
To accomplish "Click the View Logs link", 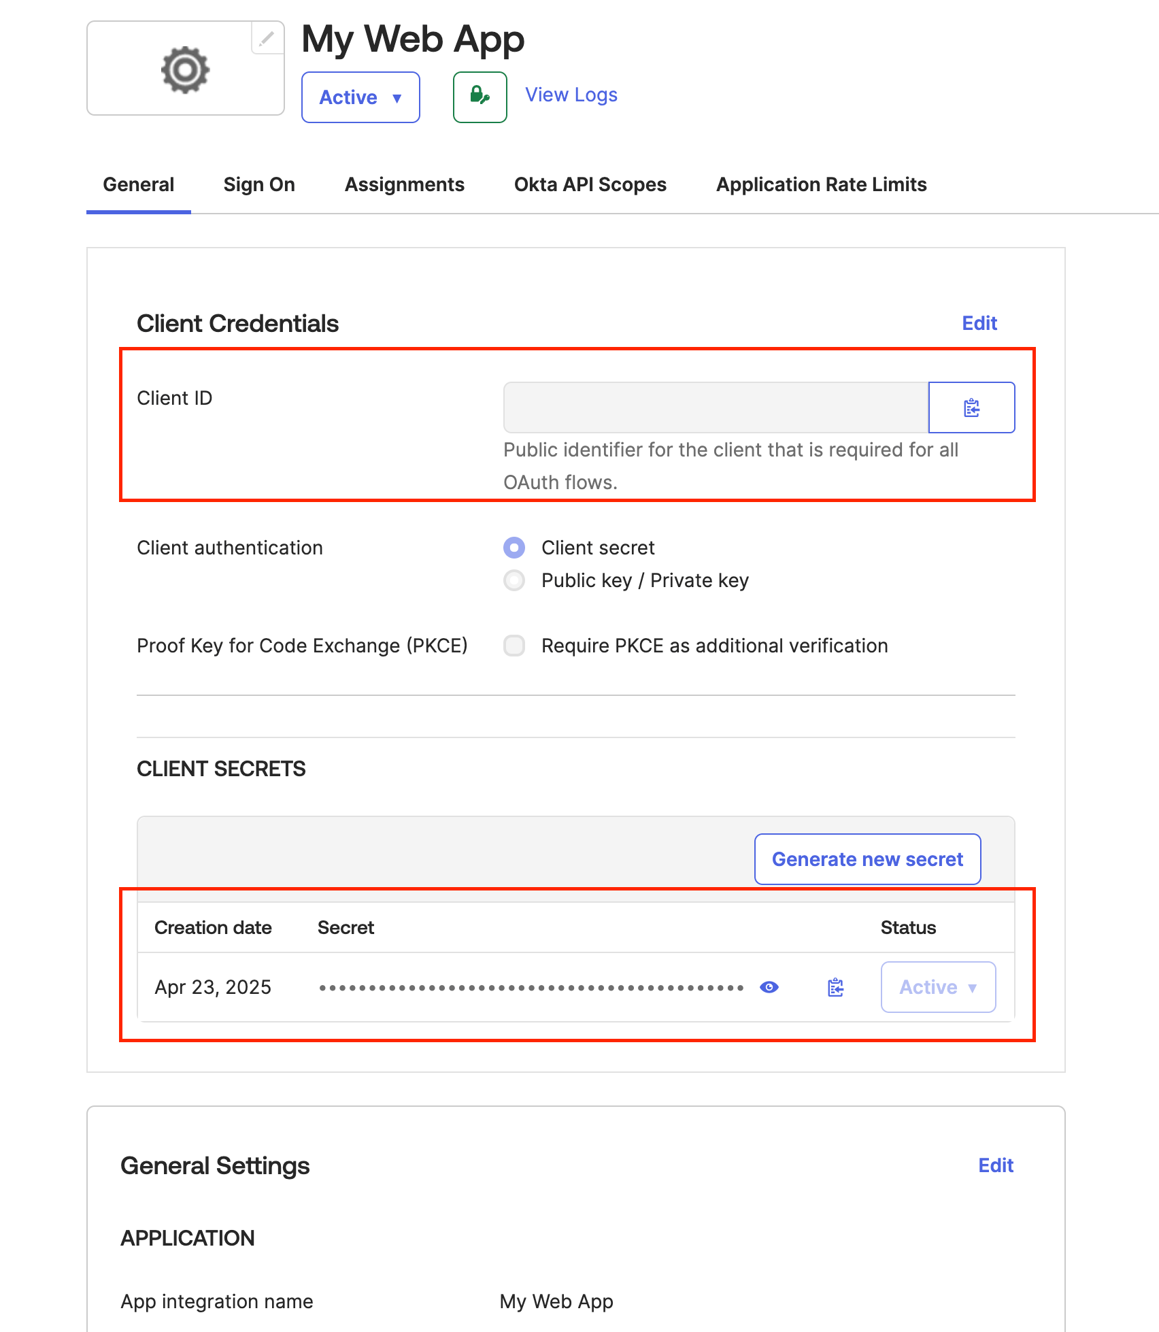I will coord(570,94).
